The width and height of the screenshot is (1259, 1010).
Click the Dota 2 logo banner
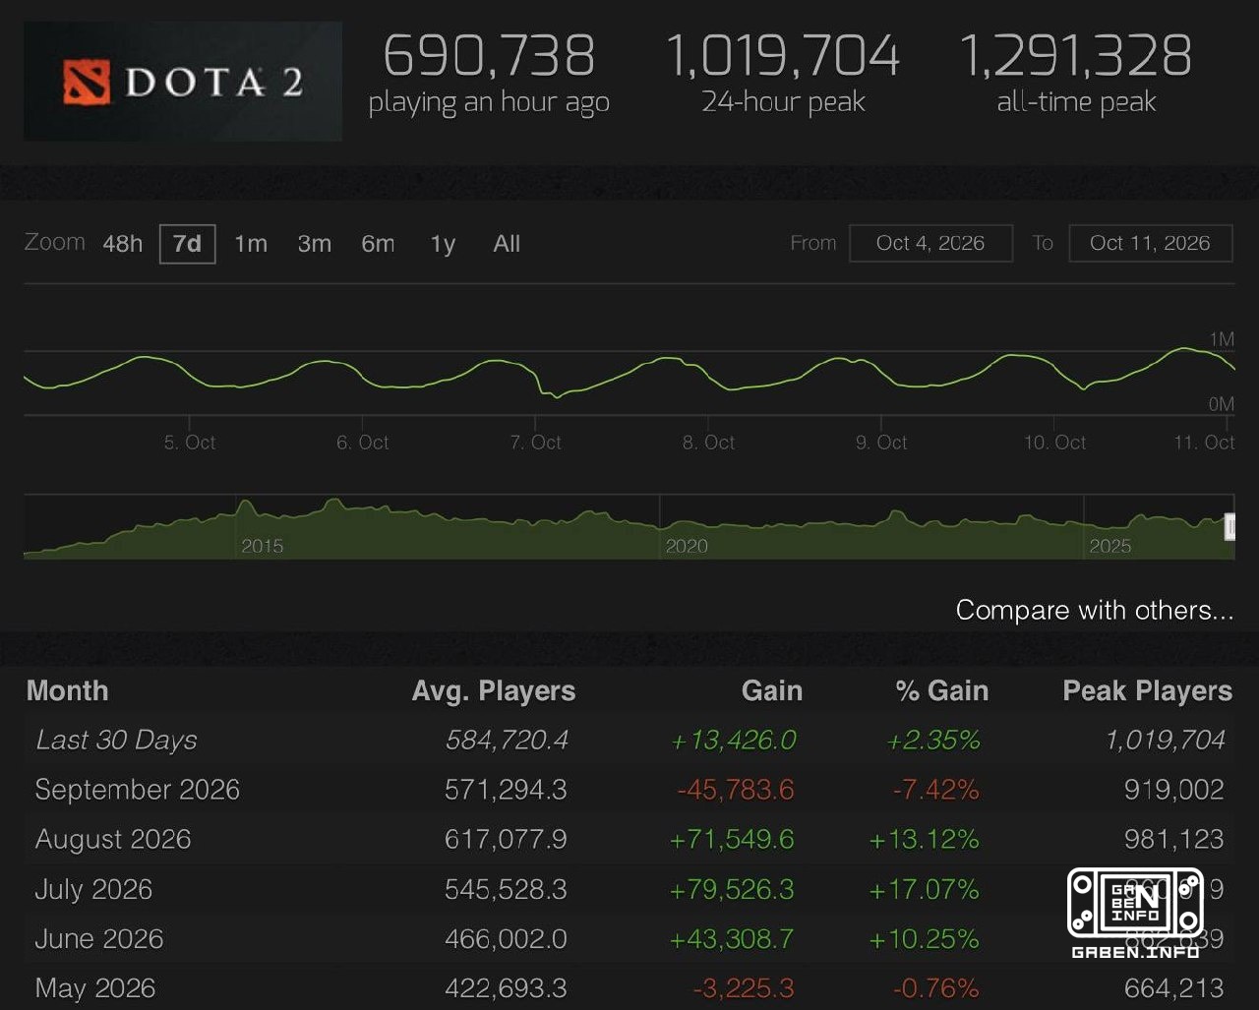tap(183, 81)
